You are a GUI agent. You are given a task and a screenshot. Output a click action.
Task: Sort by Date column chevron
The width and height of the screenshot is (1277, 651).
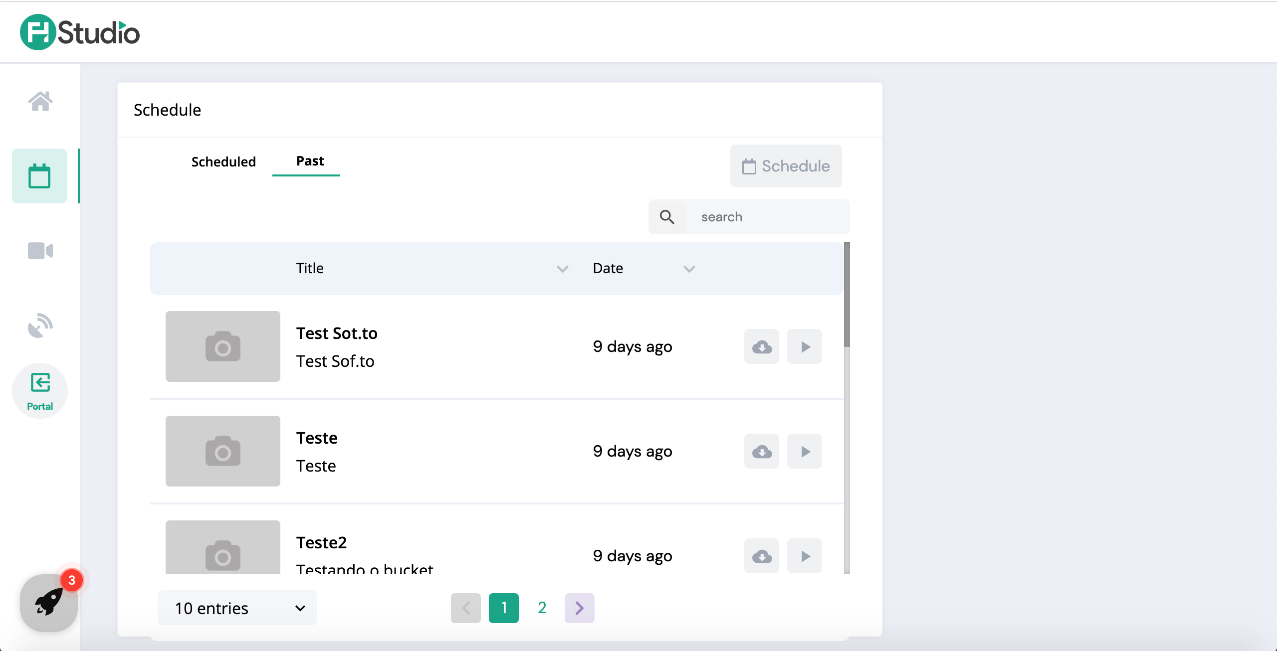pyautogui.click(x=689, y=269)
